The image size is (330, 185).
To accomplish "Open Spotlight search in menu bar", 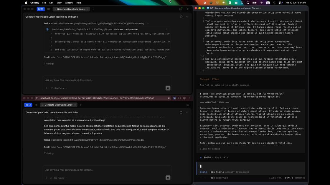I will pyautogui.click(x=274, y=3).
